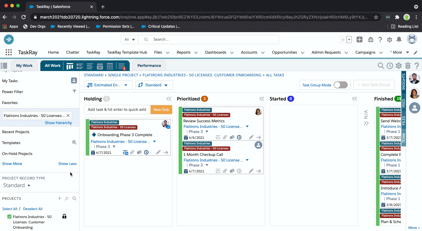Open the Insights side tab
The height and width of the screenshot is (231, 422).
coord(404,82)
